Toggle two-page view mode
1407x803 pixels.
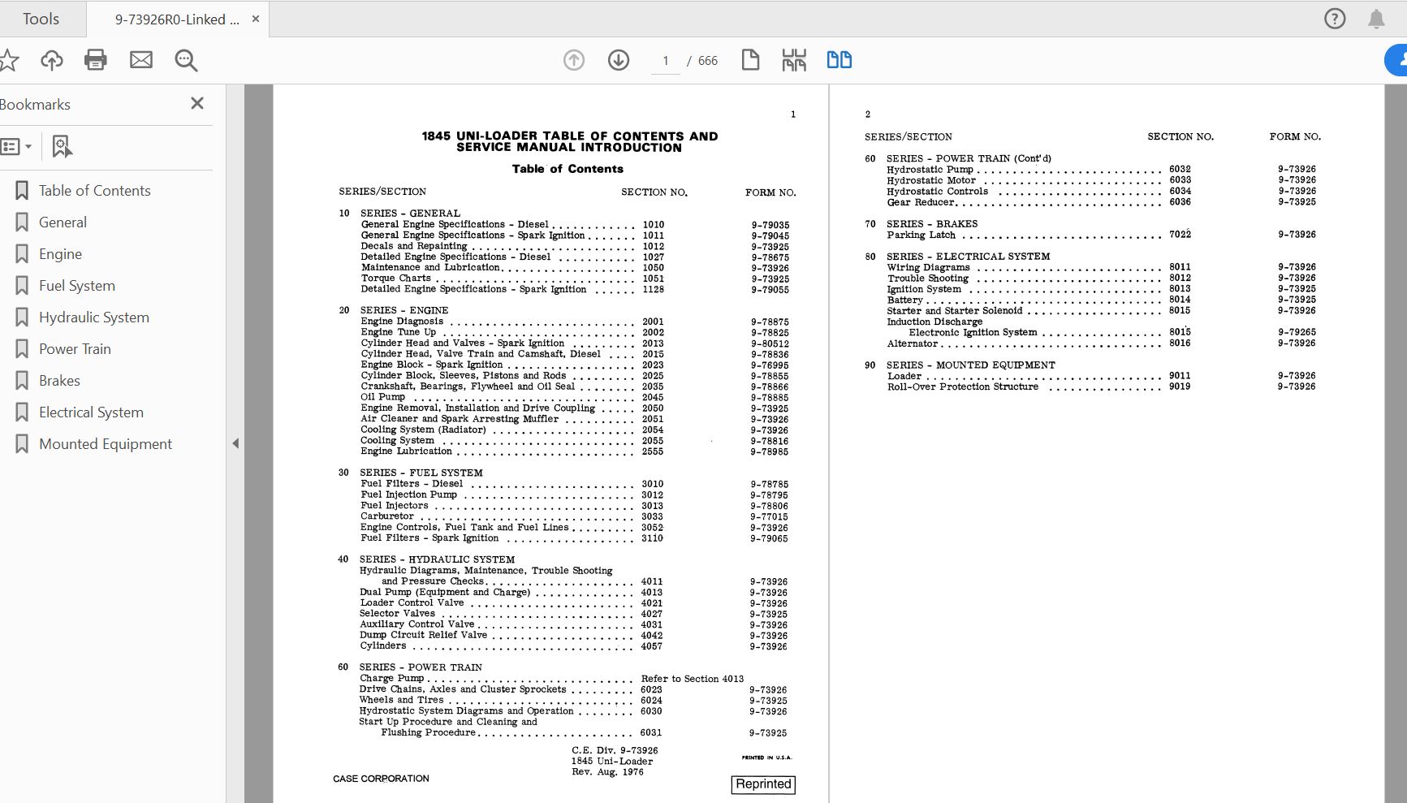click(839, 60)
